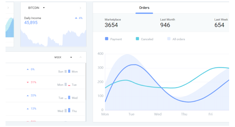The height and width of the screenshot is (127, 235).
Task: Click the Last Week value 654
Action: (x=219, y=25)
